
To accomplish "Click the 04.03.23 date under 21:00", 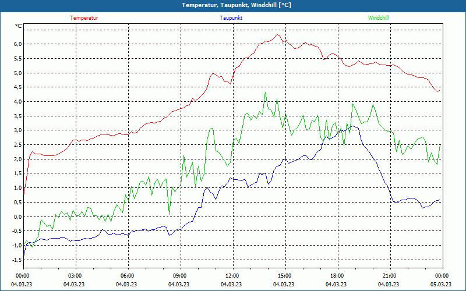I will click(389, 285).
